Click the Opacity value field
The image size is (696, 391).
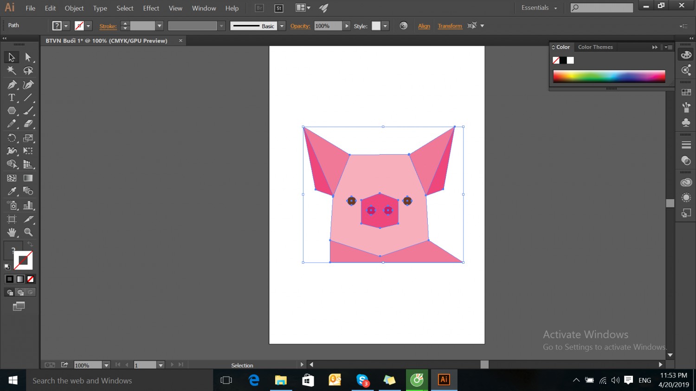(328, 26)
